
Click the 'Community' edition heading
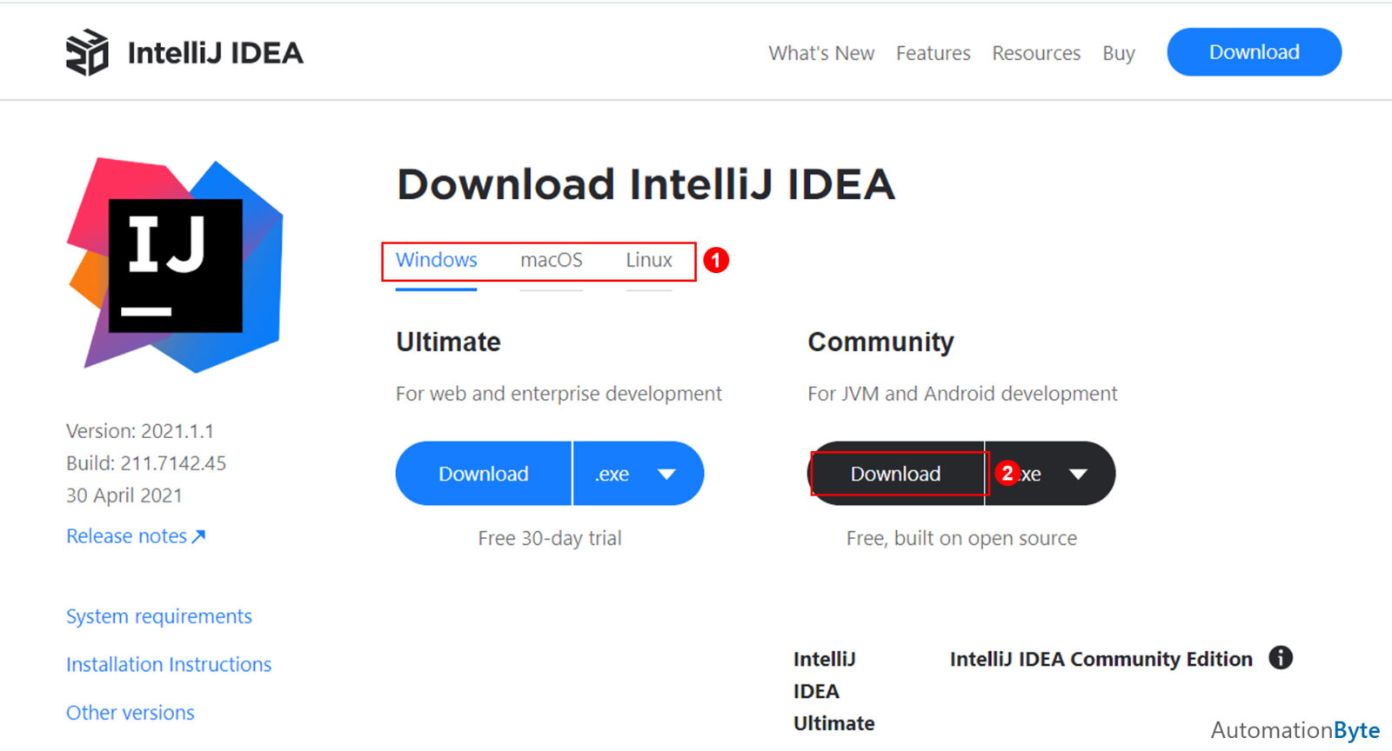[x=880, y=342]
